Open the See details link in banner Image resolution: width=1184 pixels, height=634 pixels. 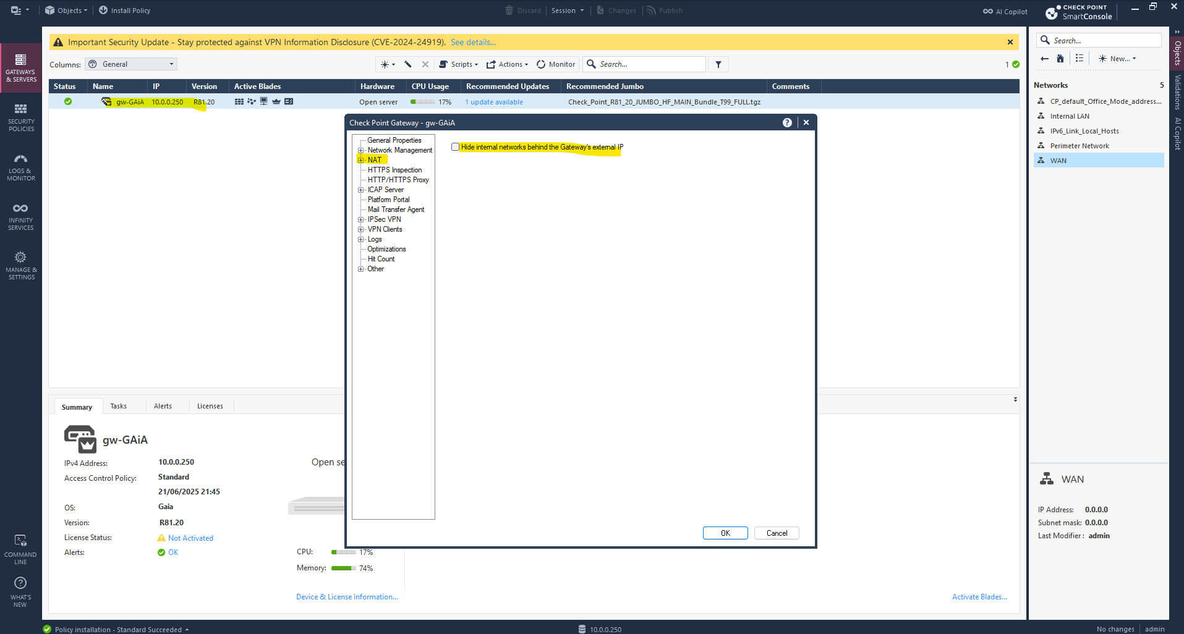473,42
